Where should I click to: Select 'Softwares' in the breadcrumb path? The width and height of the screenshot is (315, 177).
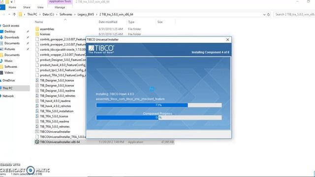point(65,14)
